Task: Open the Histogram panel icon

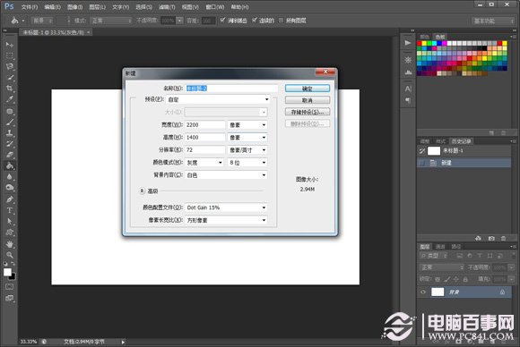Action: (x=408, y=72)
